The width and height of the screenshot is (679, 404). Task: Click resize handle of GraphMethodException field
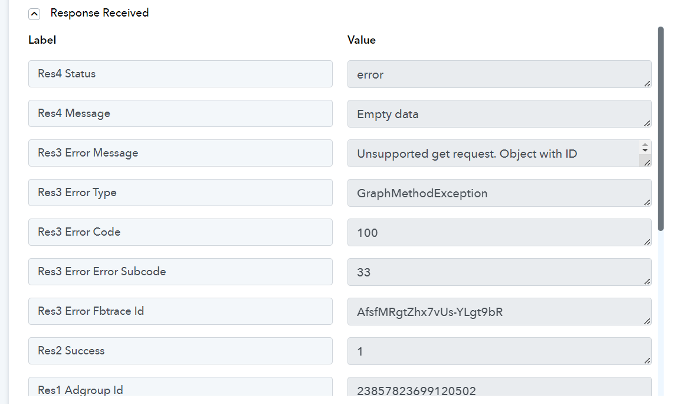[647, 203]
